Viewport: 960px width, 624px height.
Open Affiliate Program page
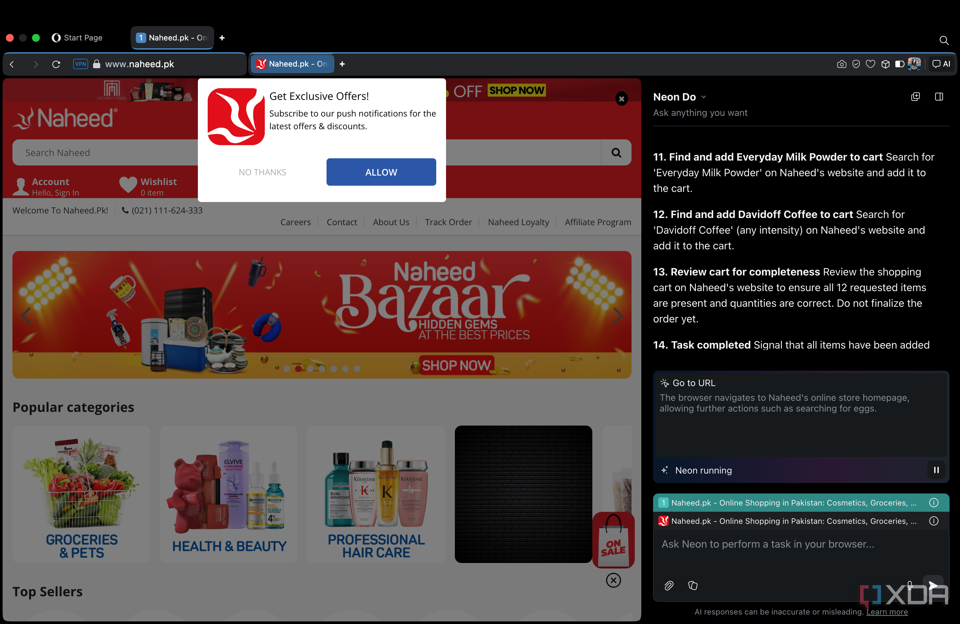[x=598, y=222]
